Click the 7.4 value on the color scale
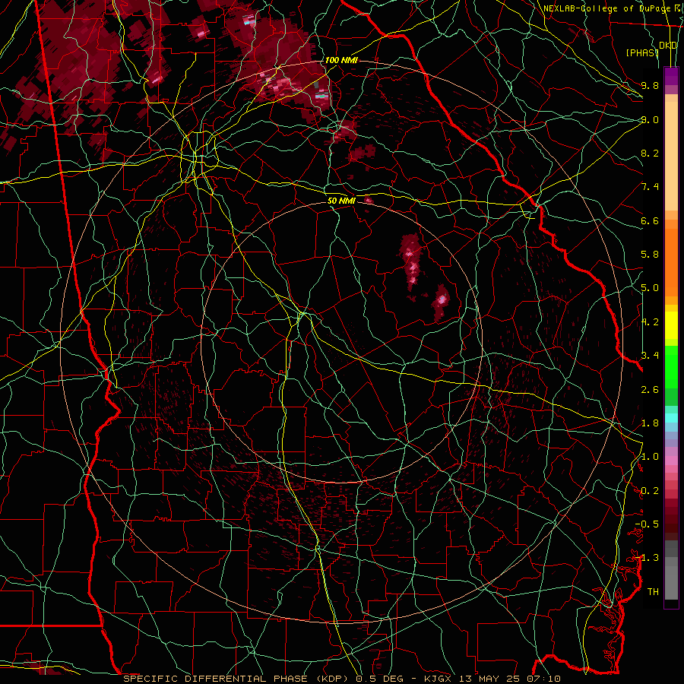 tap(650, 187)
